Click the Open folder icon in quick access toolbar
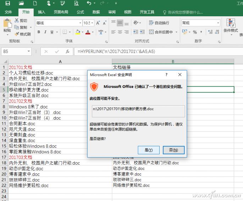This screenshot has width=243, height=201. tap(21, 3)
